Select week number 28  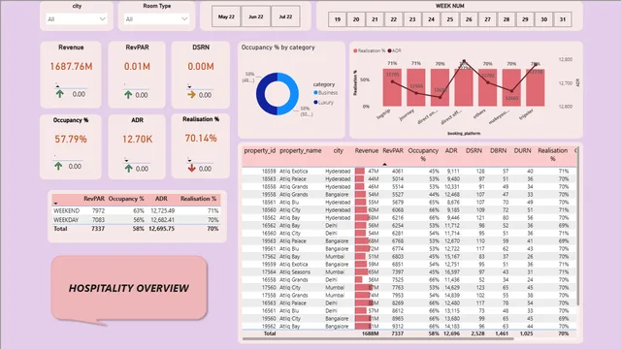click(507, 19)
